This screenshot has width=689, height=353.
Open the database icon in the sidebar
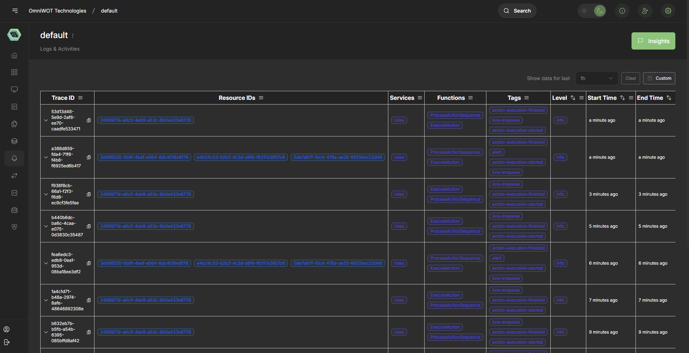click(14, 210)
